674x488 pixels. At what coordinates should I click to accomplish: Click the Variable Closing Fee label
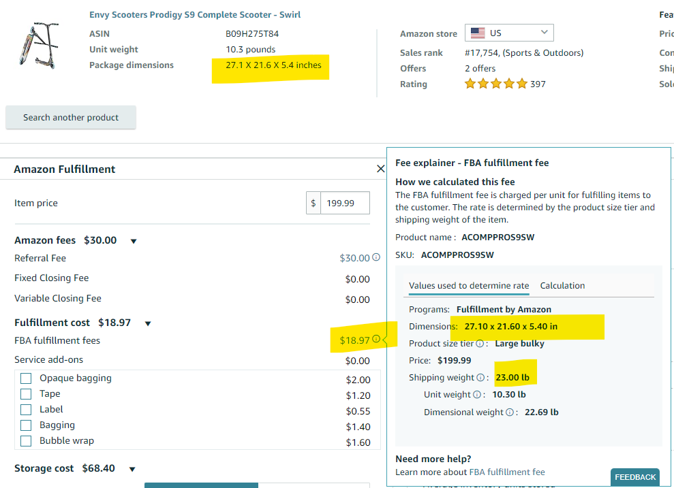click(x=58, y=298)
